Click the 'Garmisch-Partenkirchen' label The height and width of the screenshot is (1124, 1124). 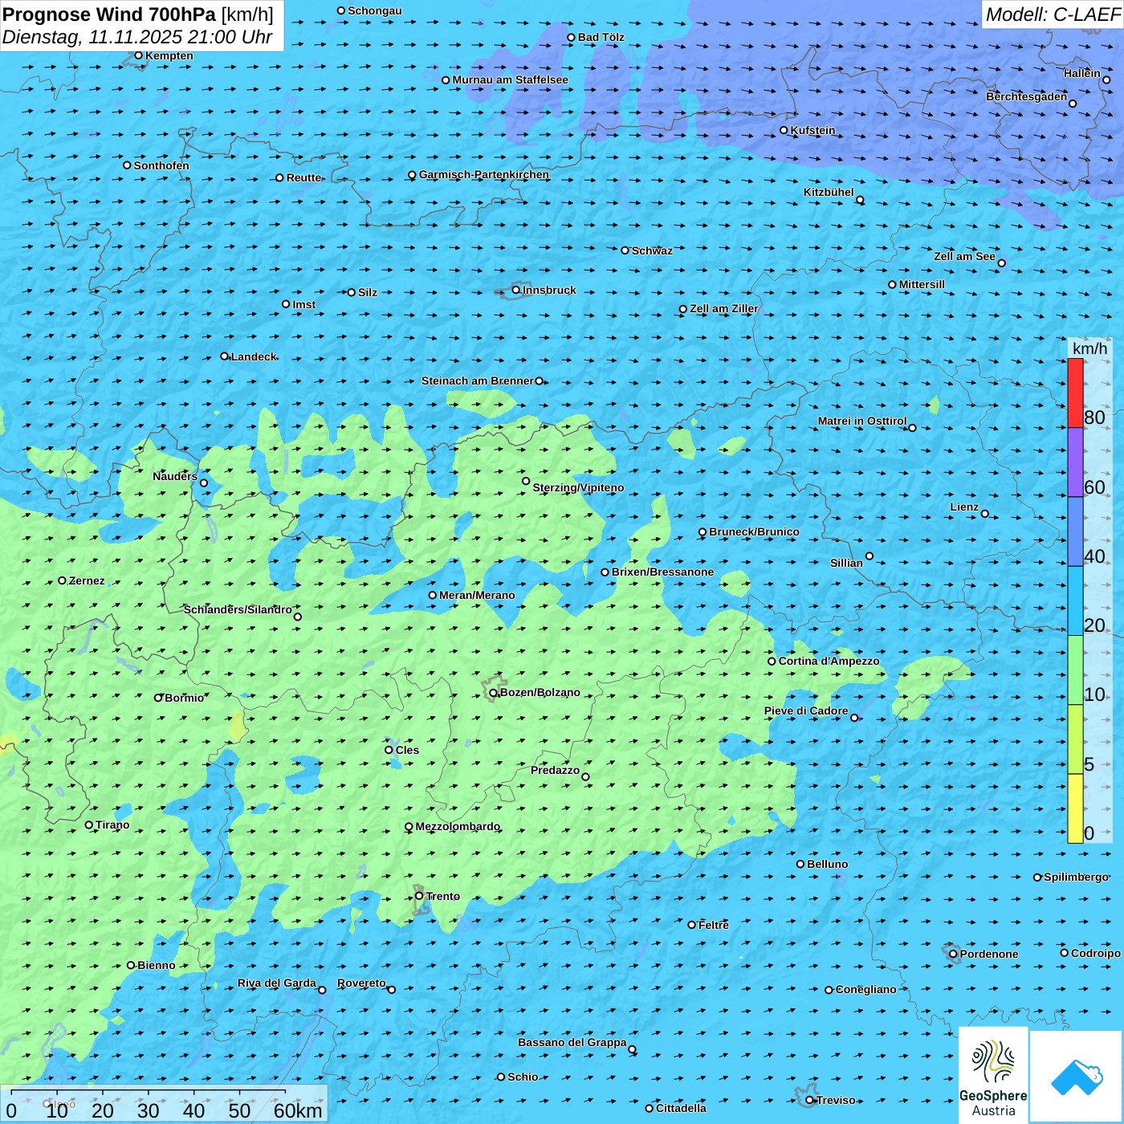tap(484, 174)
